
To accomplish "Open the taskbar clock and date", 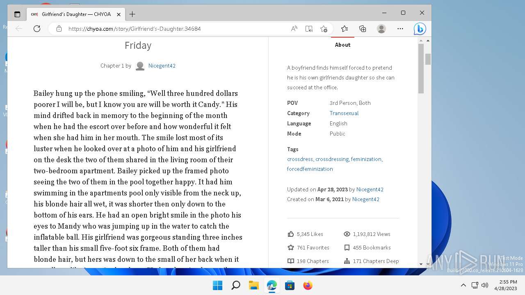I will point(505,285).
